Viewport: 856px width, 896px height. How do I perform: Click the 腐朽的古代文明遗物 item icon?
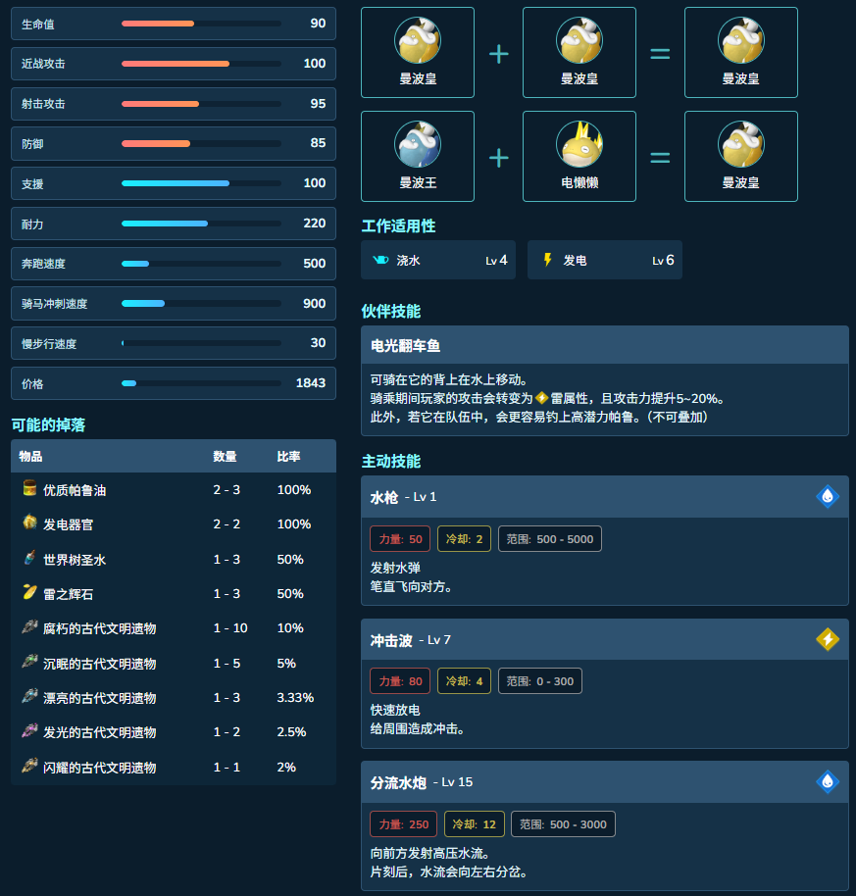29,626
